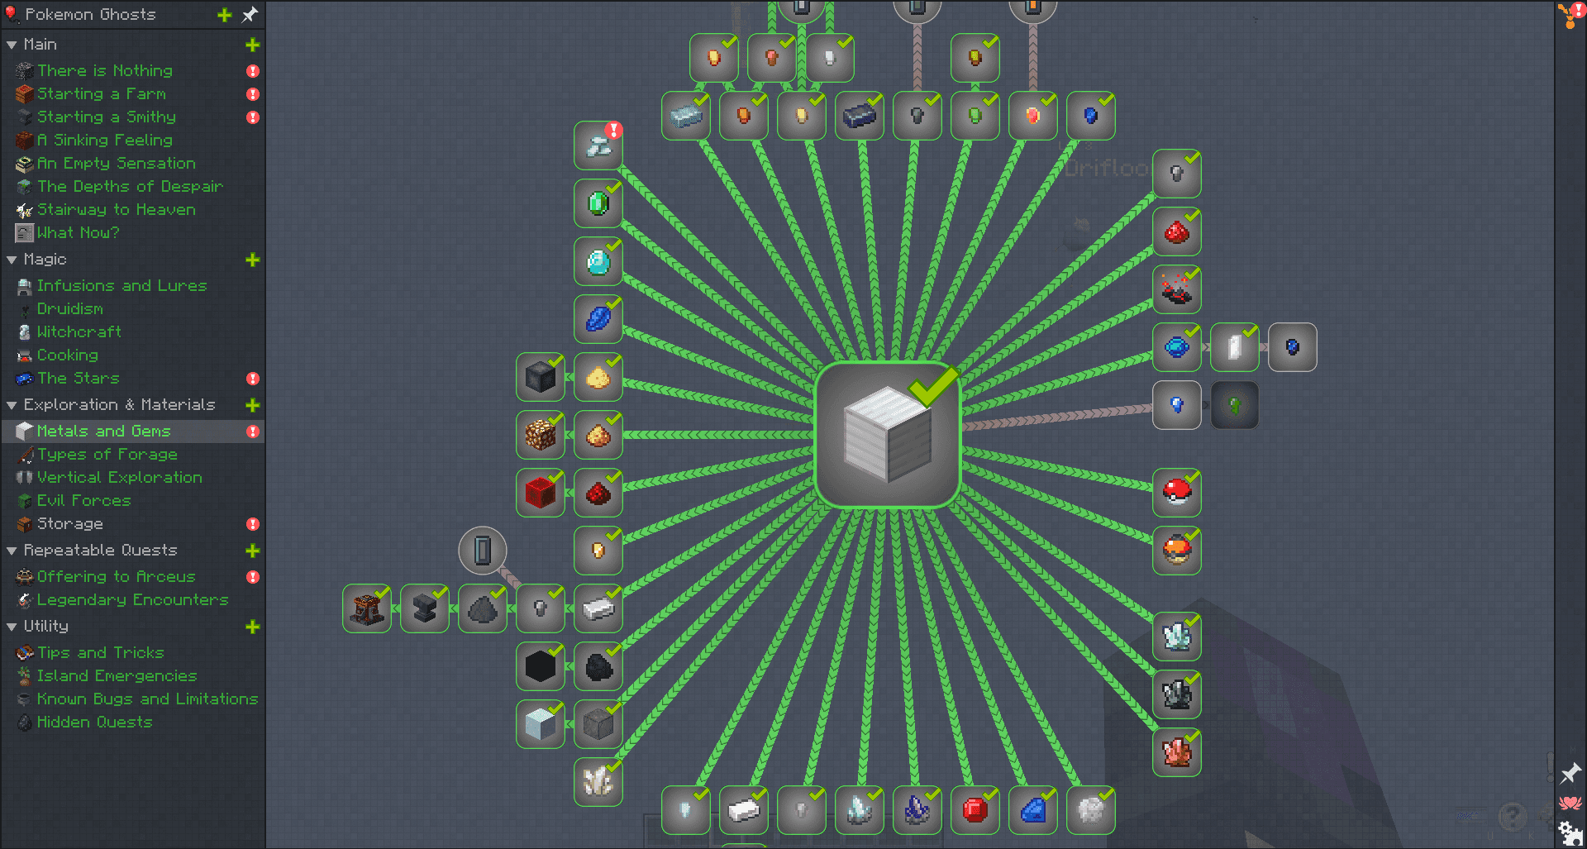Screen dimensions: 1587x849
Task: Click the pink lotus icon bottom right
Action: coord(1570,803)
